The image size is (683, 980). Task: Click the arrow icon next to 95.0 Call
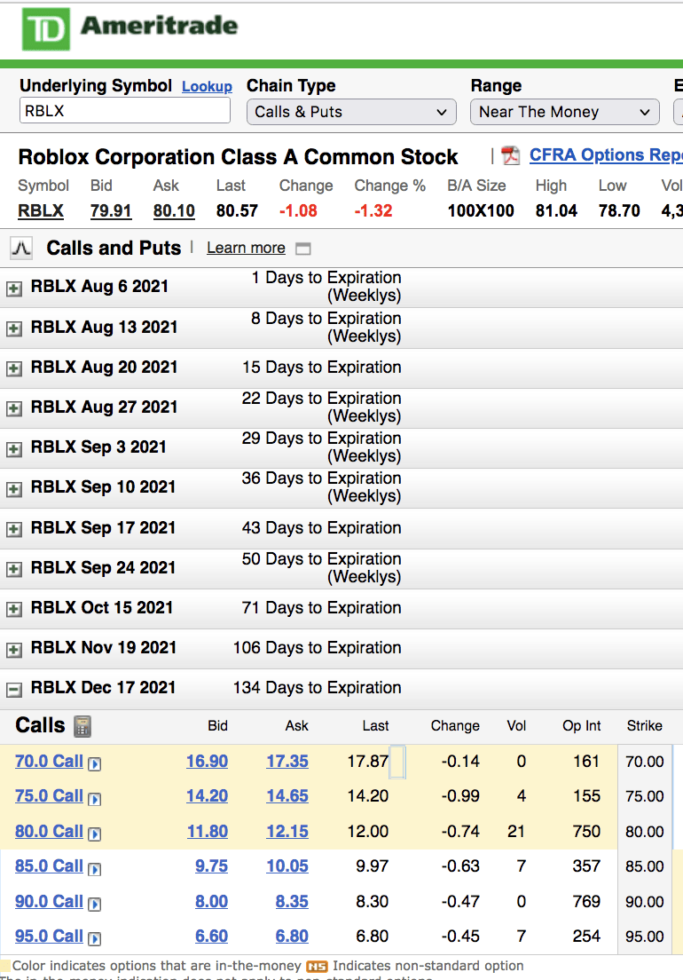(94, 938)
